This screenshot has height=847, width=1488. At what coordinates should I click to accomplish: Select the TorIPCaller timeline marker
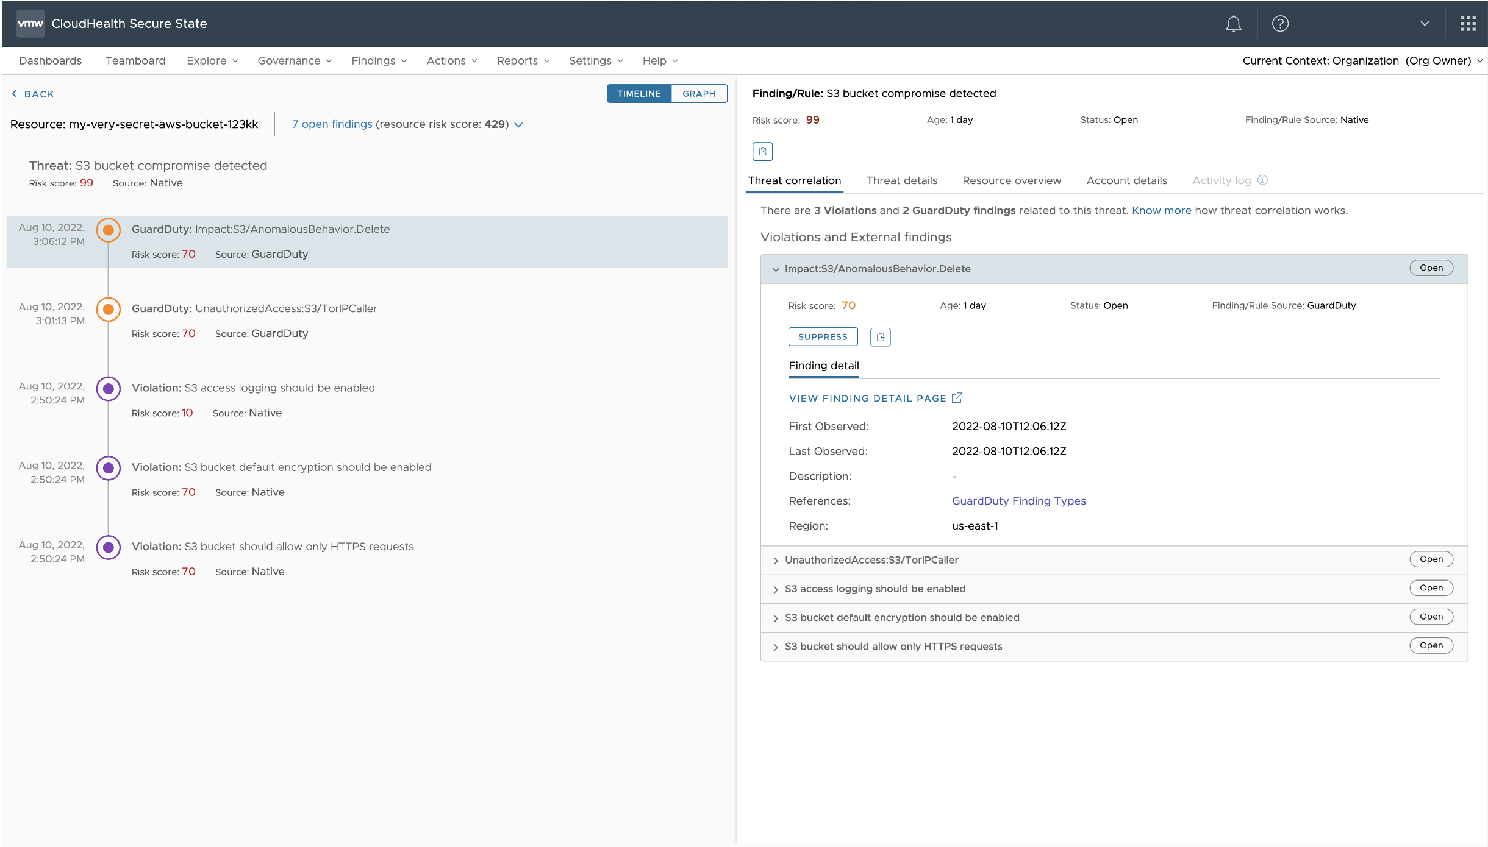[x=109, y=310]
